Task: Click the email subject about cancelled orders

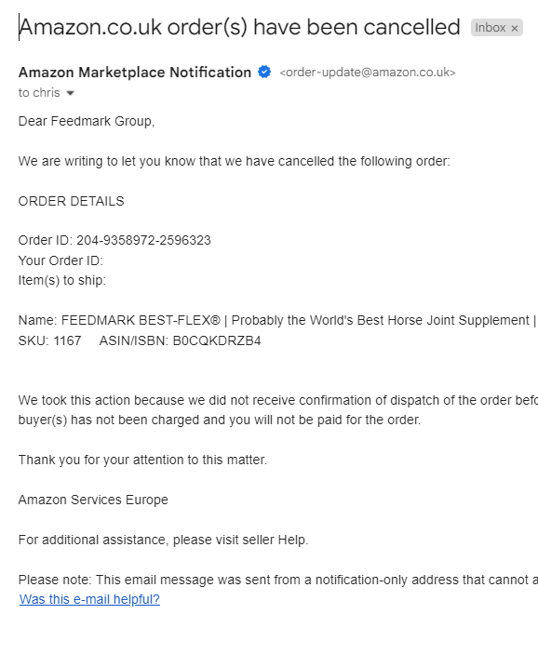Action: point(239,28)
